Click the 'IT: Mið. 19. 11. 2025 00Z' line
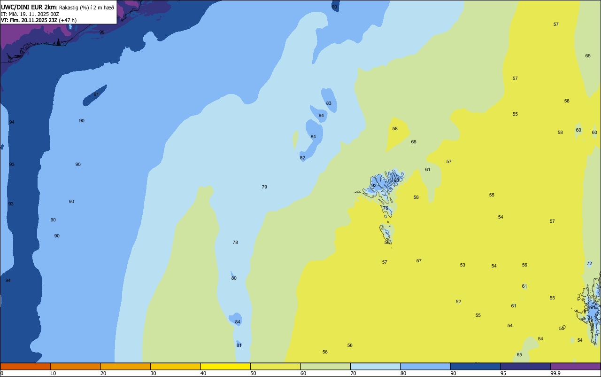This screenshot has height=377, width=601. pyautogui.click(x=30, y=14)
